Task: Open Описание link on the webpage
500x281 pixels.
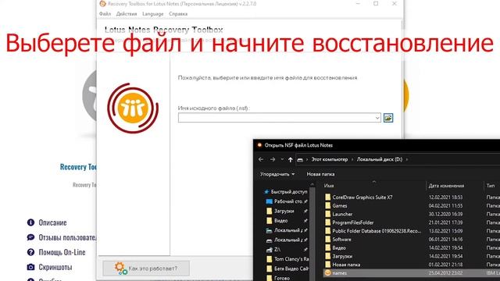Action: click(x=52, y=222)
